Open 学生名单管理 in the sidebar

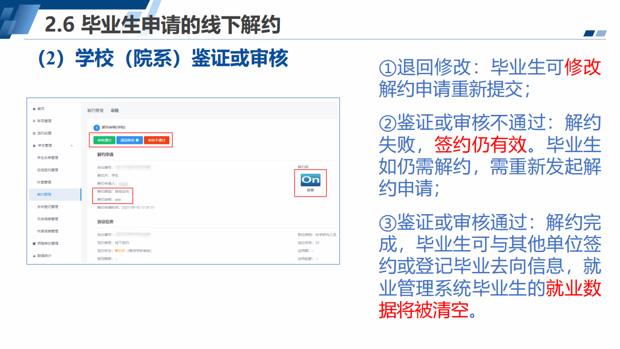[x=47, y=158]
